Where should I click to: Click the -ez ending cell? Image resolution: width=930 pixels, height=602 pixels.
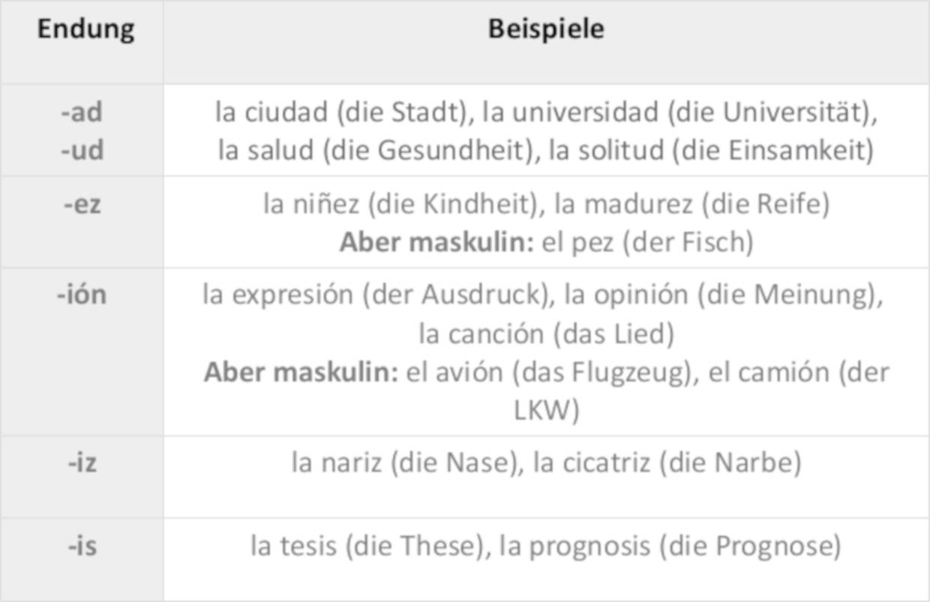(82, 204)
